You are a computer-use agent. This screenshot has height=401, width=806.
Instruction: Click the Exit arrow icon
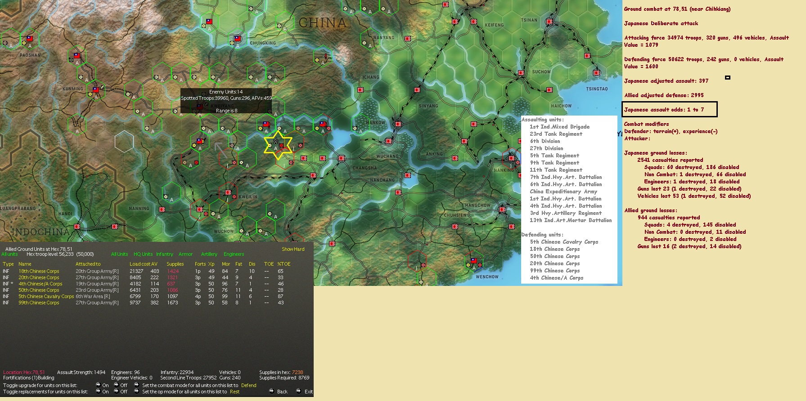(299, 391)
